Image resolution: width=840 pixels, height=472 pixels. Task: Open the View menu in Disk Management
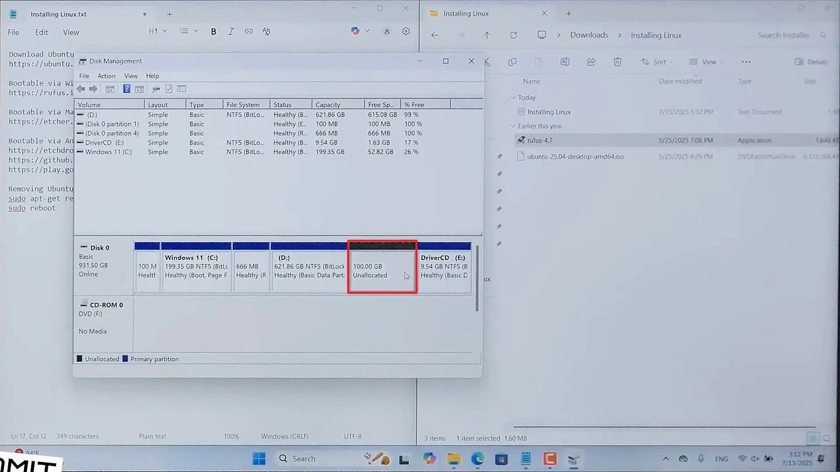coord(131,76)
